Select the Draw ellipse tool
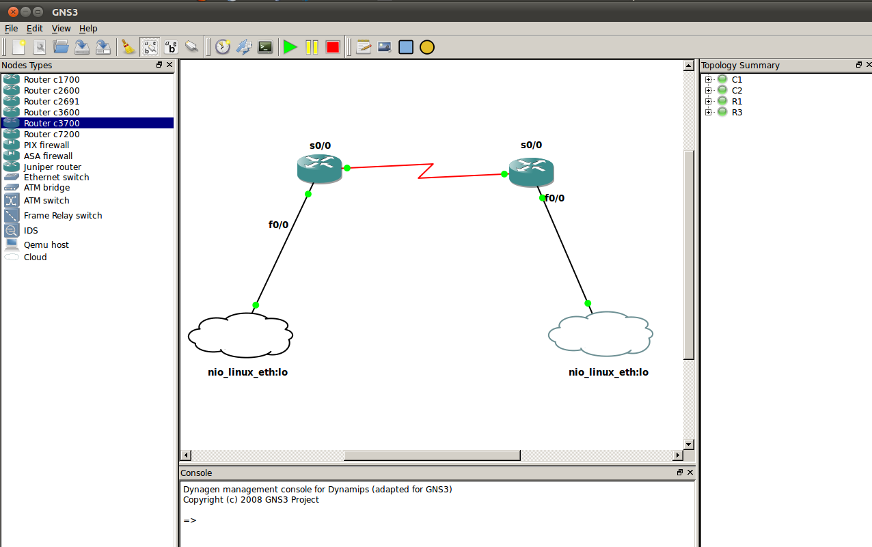 tap(427, 47)
